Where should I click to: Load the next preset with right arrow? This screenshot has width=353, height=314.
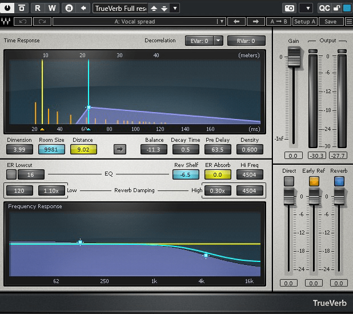coord(256,22)
